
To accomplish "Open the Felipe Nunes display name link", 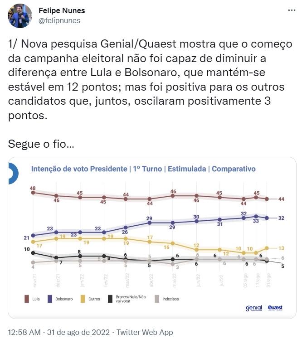I will 62,10.
